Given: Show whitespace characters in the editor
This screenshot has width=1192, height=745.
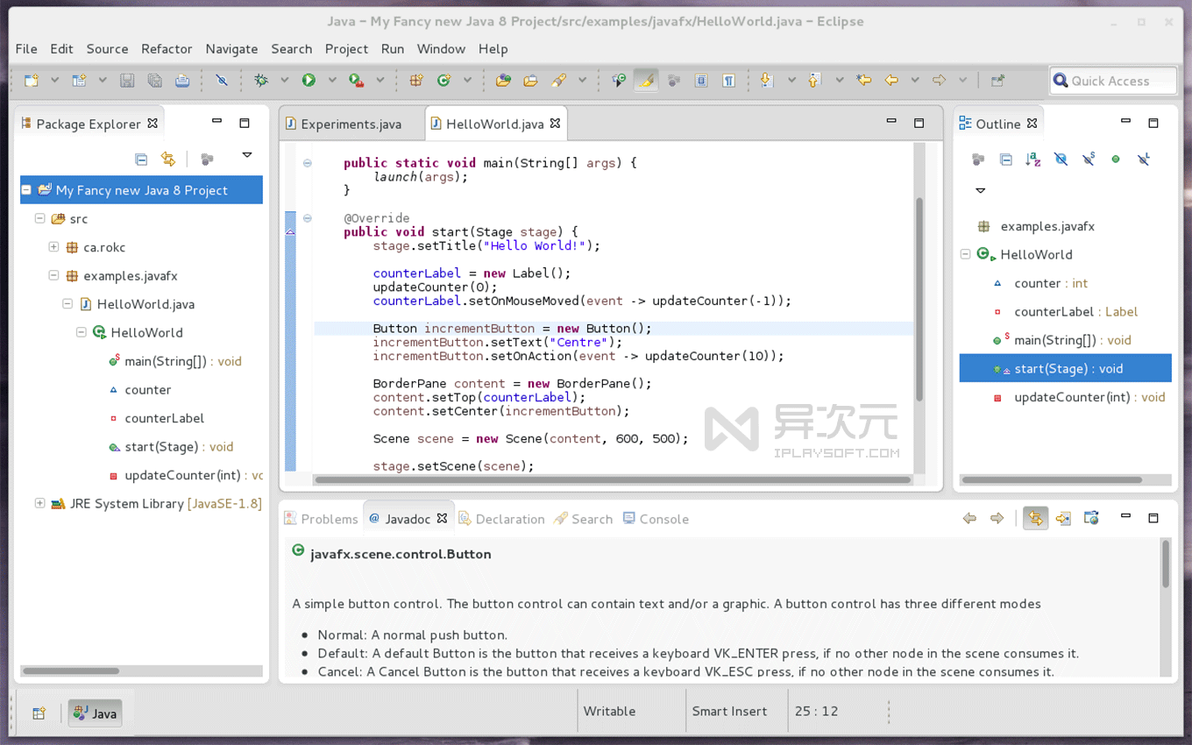Looking at the screenshot, I should tap(728, 80).
